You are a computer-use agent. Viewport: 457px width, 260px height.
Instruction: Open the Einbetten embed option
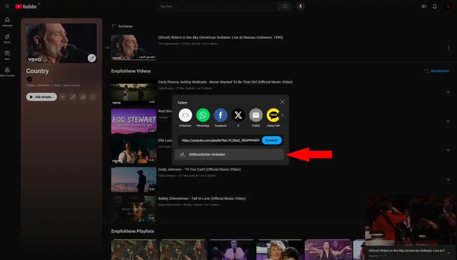185,115
